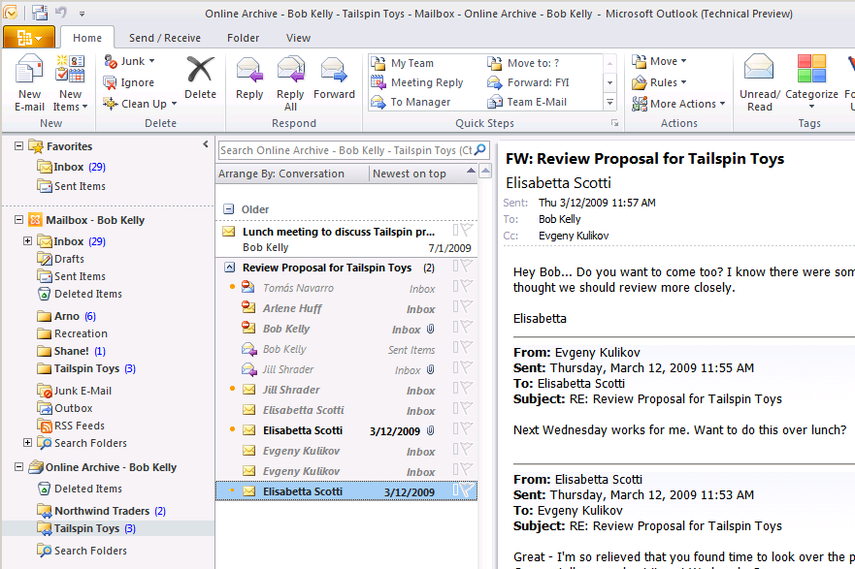Open the Categorize color menu

(811, 83)
